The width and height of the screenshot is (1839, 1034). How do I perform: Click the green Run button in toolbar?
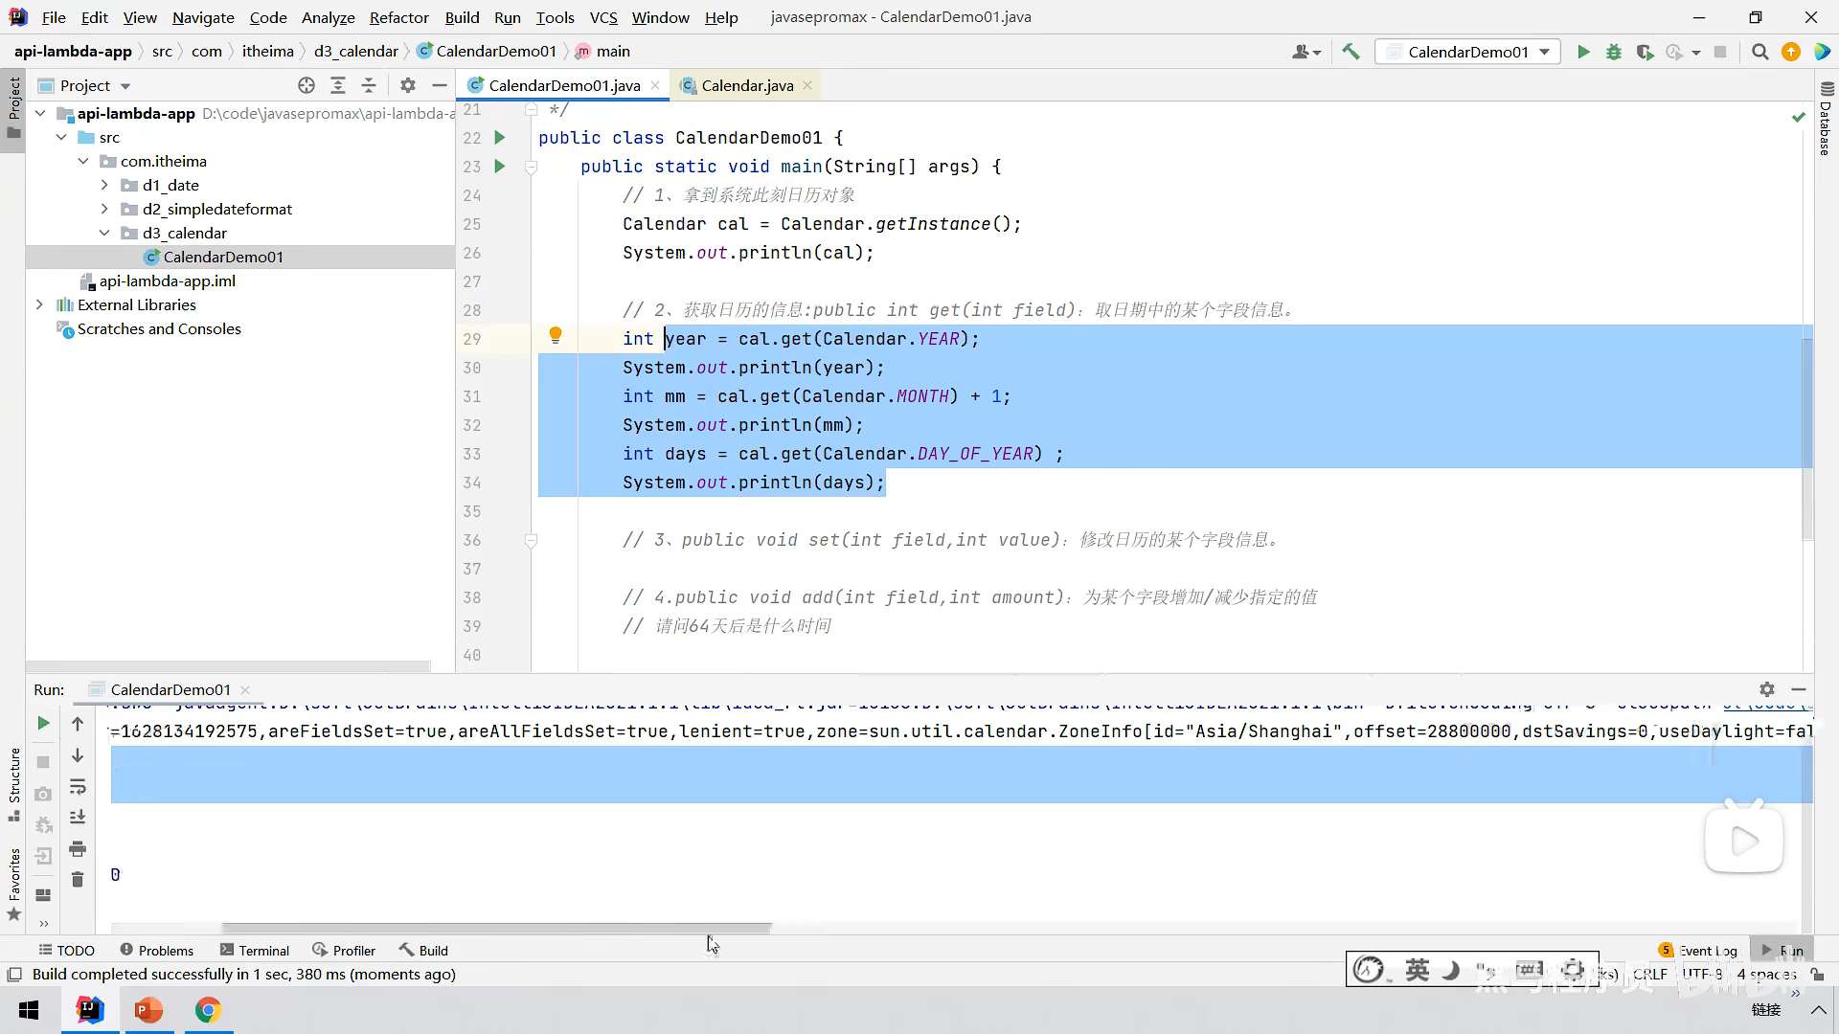(1583, 52)
